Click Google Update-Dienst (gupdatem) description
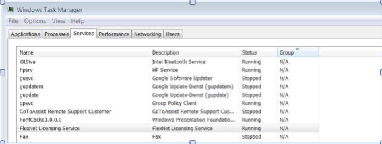 193,86
